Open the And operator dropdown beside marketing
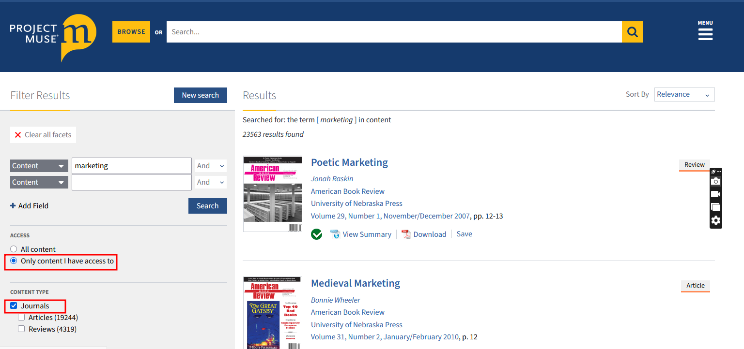 [210, 166]
